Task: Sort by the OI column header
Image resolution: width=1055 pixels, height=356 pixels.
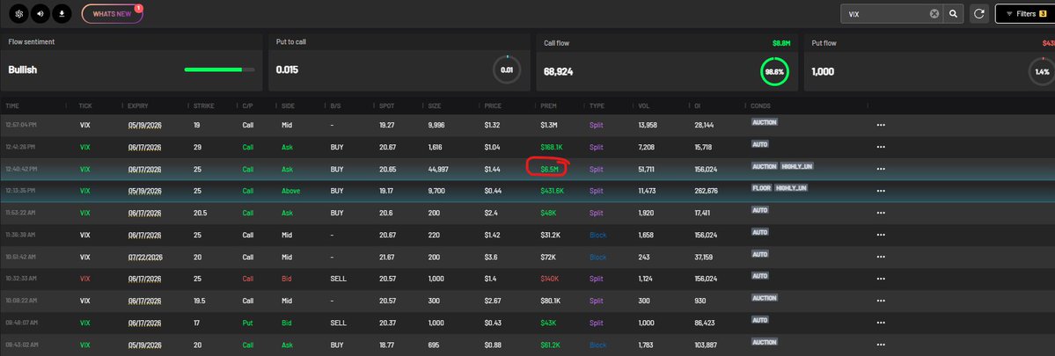Action: point(698,106)
